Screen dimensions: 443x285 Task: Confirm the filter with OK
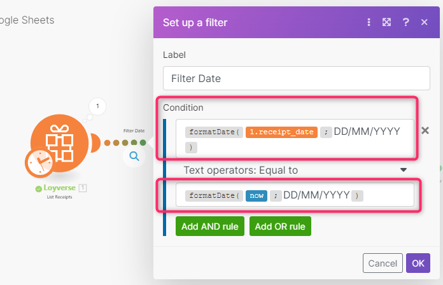(x=418, y=263)
